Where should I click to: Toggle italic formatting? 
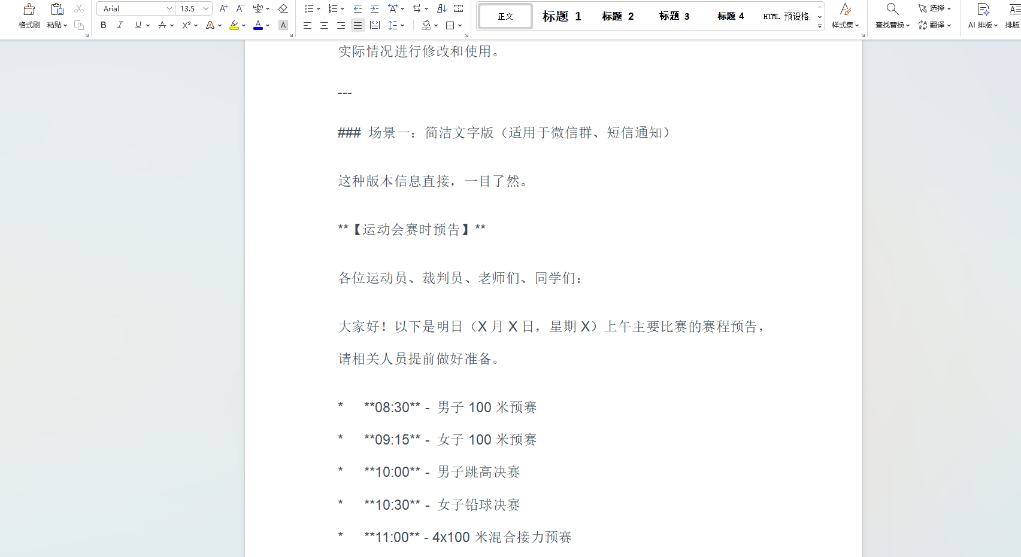pyautogui.click(x=120, y=25)
